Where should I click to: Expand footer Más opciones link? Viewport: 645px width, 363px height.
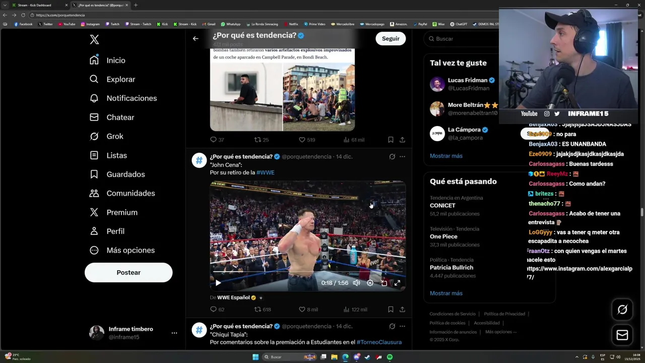501,332
